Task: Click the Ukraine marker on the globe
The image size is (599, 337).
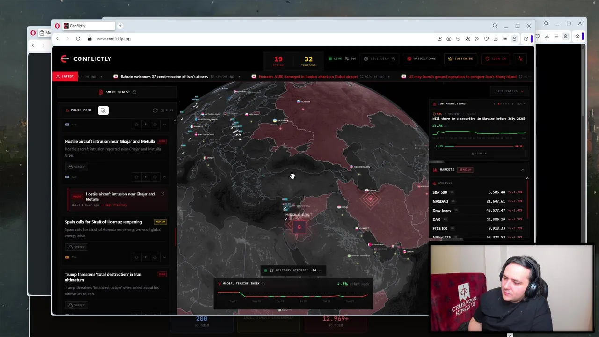Action: (x=281, y=120)
